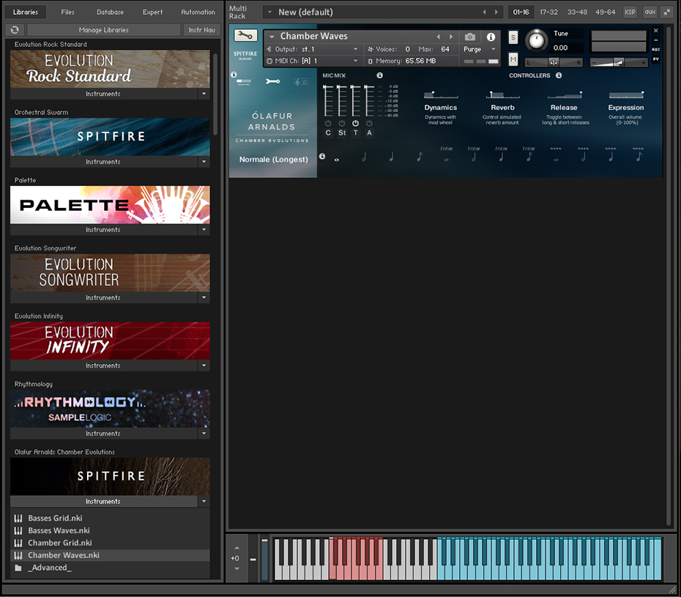681x597 pixels.
Task: Show rack page 33-48
Action: pos(577,12)
